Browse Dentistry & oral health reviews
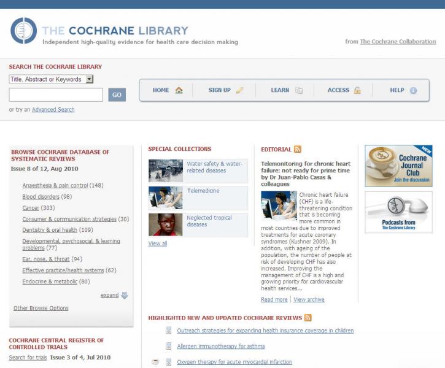The image size is (445, 368). (50, 230)
